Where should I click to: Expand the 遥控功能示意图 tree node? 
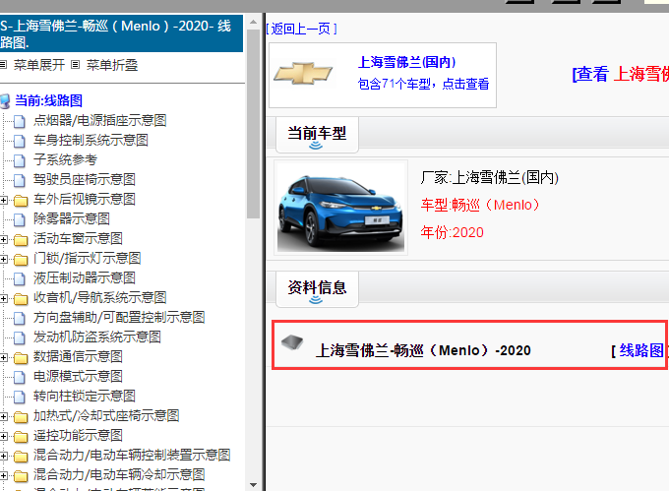click(3, 436)
